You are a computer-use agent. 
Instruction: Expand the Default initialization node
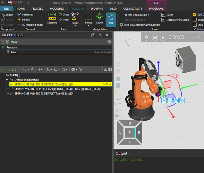coord(7,80)
